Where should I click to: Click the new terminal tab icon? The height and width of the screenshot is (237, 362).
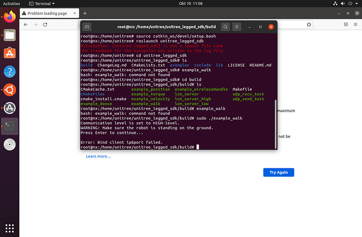pyautogui.click(x=87, y=27)
